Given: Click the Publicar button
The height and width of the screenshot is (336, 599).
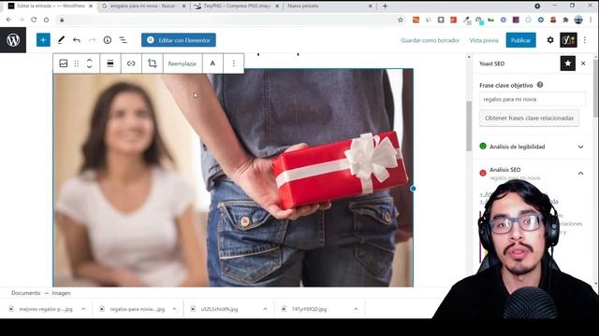Looking at the screenshot, I should (x=520, y=40).
